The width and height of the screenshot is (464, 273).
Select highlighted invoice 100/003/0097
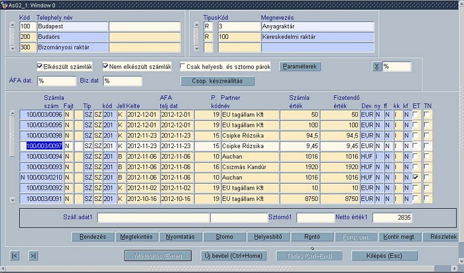(x=41, y=146)
